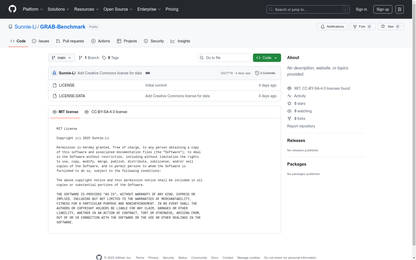Select the CC-BY-SA-4.0 license tab
This screenshot has width=416, height=260.
(106, 112)
